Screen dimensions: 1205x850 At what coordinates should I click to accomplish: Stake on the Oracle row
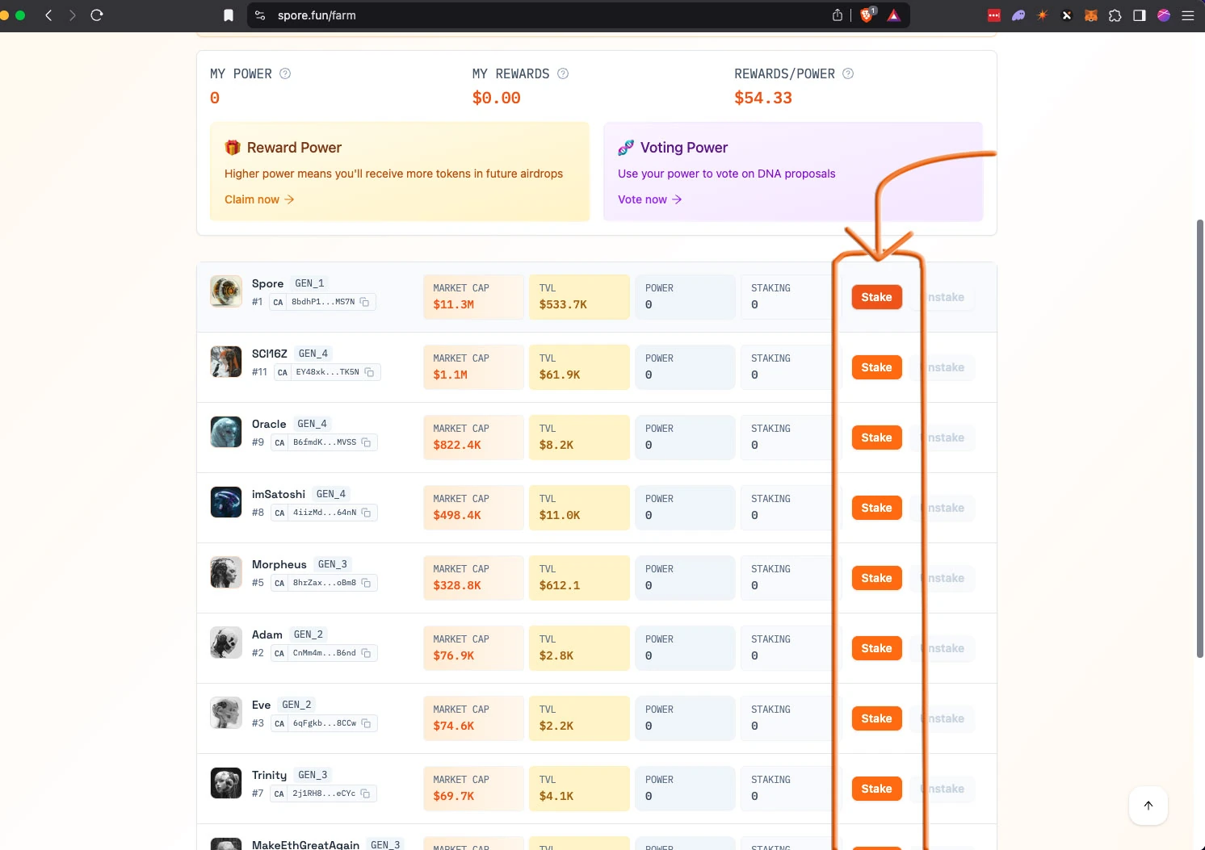click(876, 438)
